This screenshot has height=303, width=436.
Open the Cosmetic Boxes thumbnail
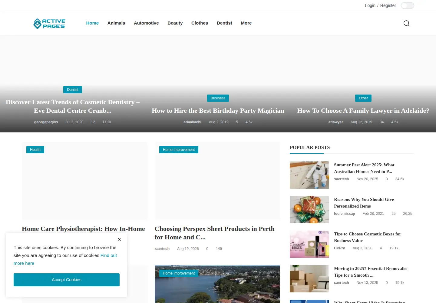pyautogui.click(x=309, y=244)
